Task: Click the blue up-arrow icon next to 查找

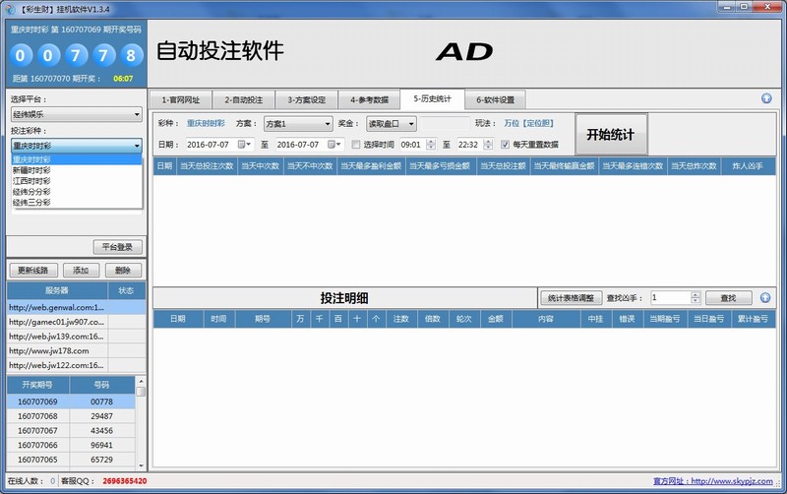Action: click(766, 297)
